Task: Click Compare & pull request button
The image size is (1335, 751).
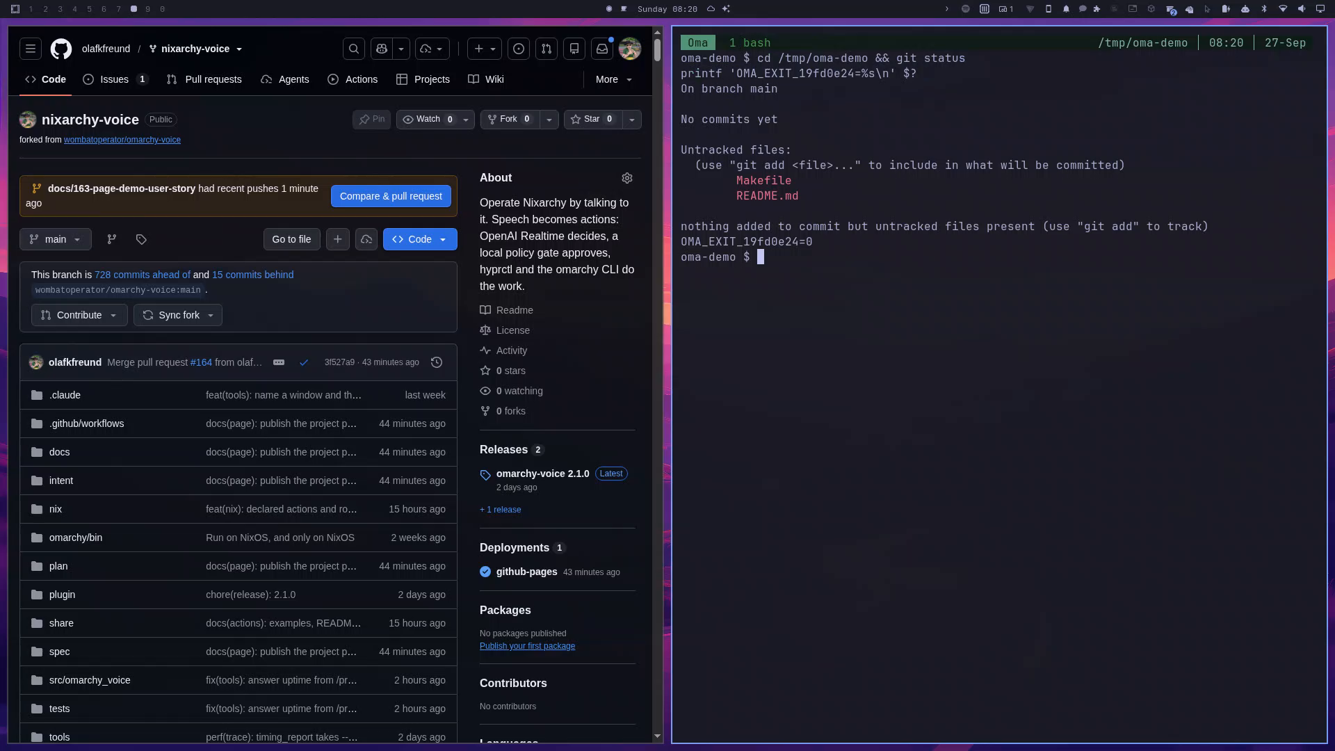Action: click(391, 196)
